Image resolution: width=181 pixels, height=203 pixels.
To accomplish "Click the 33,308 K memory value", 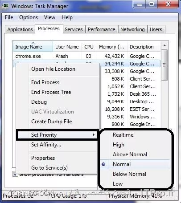I will point(114,71).
